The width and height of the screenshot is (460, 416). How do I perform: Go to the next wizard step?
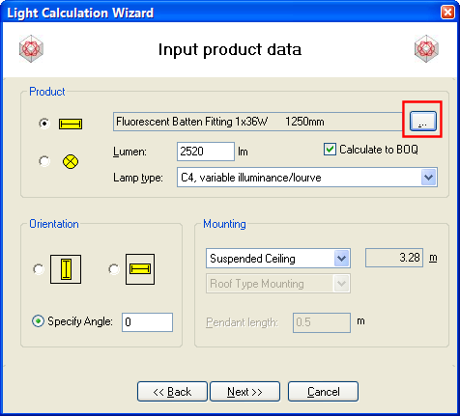coord(244,392)
